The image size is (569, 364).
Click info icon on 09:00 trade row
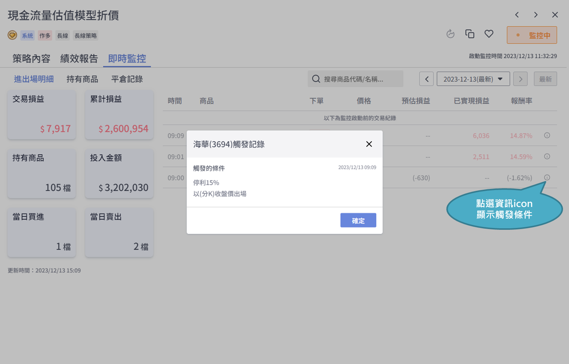[547, 177]
